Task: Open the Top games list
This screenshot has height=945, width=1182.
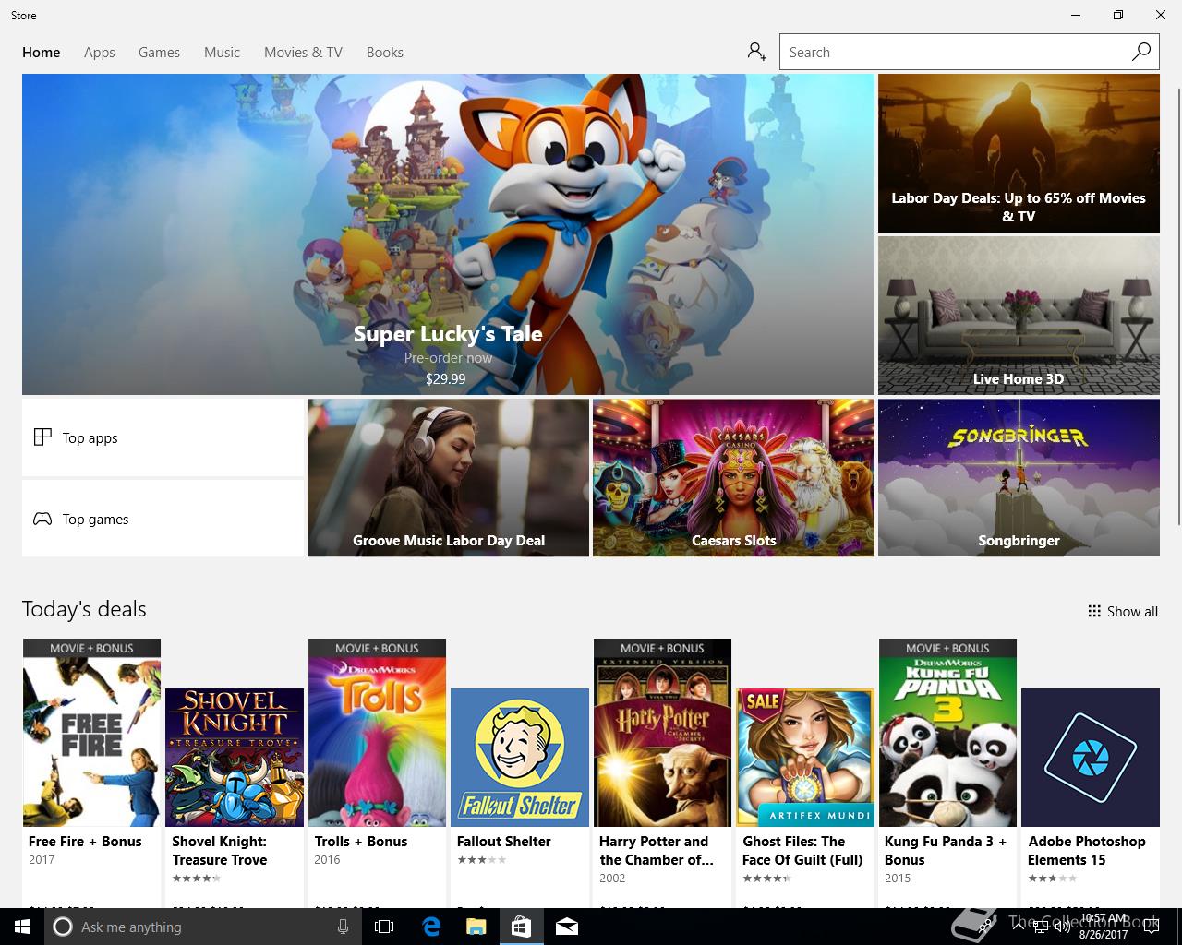Action: tap(163, 519)
